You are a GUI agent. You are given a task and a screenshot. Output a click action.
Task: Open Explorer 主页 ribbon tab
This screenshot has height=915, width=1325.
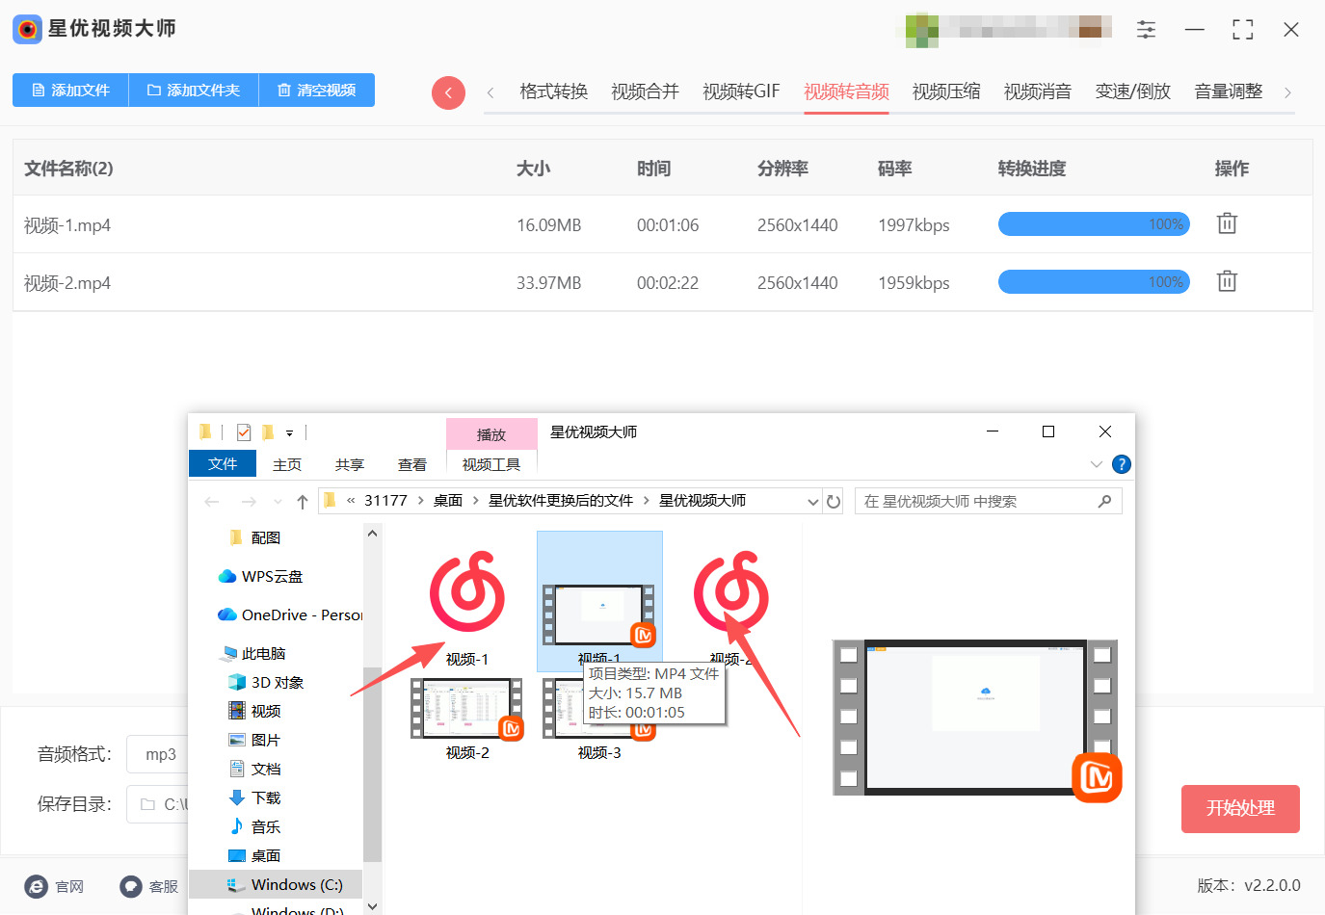click(287, 465)
